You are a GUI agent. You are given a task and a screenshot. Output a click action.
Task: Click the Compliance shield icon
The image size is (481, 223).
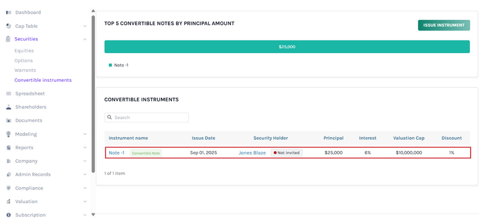click(x=9, y=188)
